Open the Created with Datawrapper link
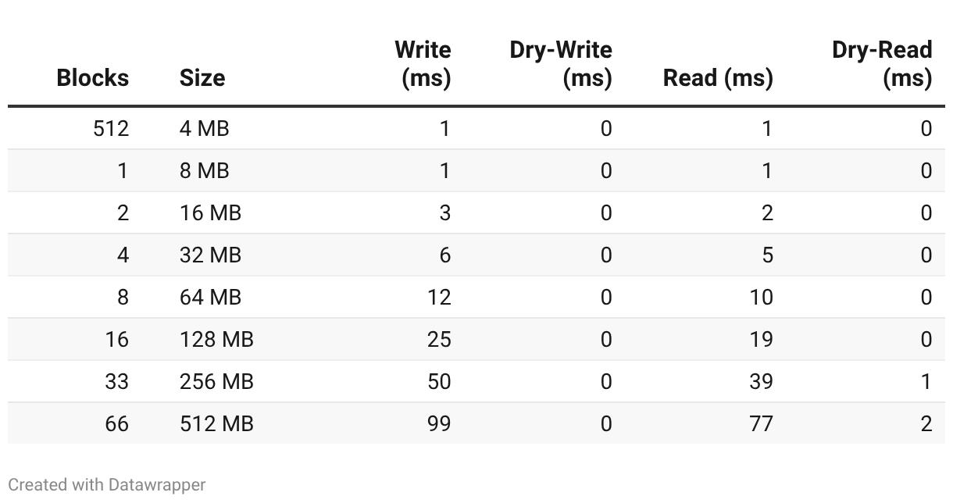This screenshot has width=953, height=503. 107,485
